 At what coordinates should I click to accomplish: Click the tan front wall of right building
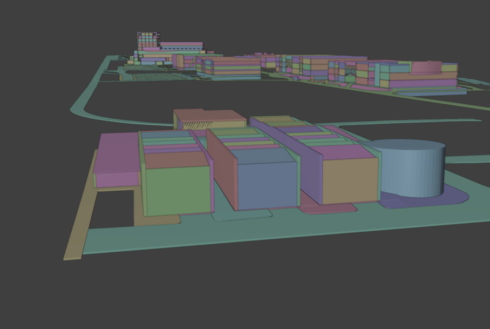point(350,181)
